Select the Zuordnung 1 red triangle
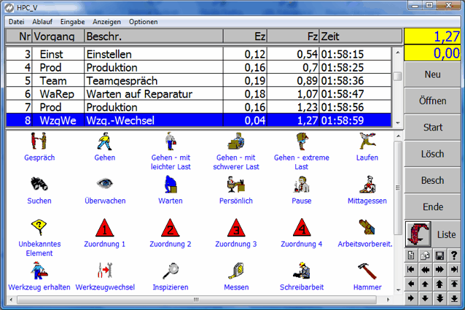This screenshot has width=465, height=310. (x=104, y=228)
